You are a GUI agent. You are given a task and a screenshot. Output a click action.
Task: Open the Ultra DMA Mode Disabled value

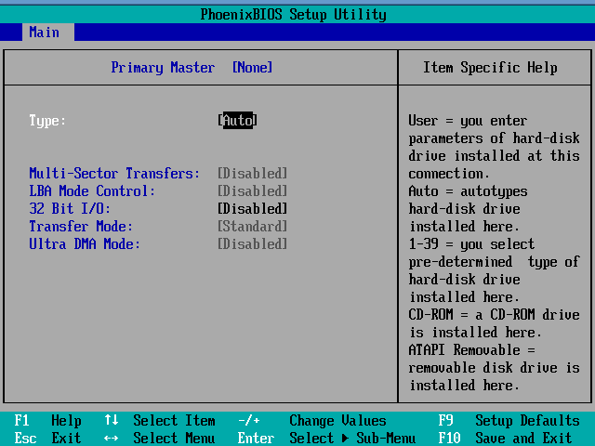pos(252,243)
